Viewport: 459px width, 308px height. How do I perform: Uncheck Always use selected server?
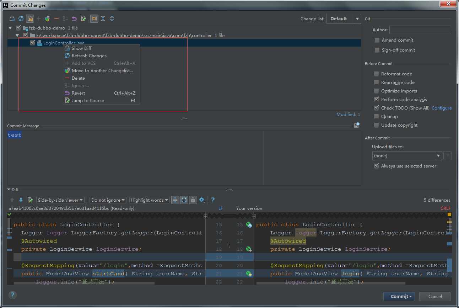[x=376, y=166]
